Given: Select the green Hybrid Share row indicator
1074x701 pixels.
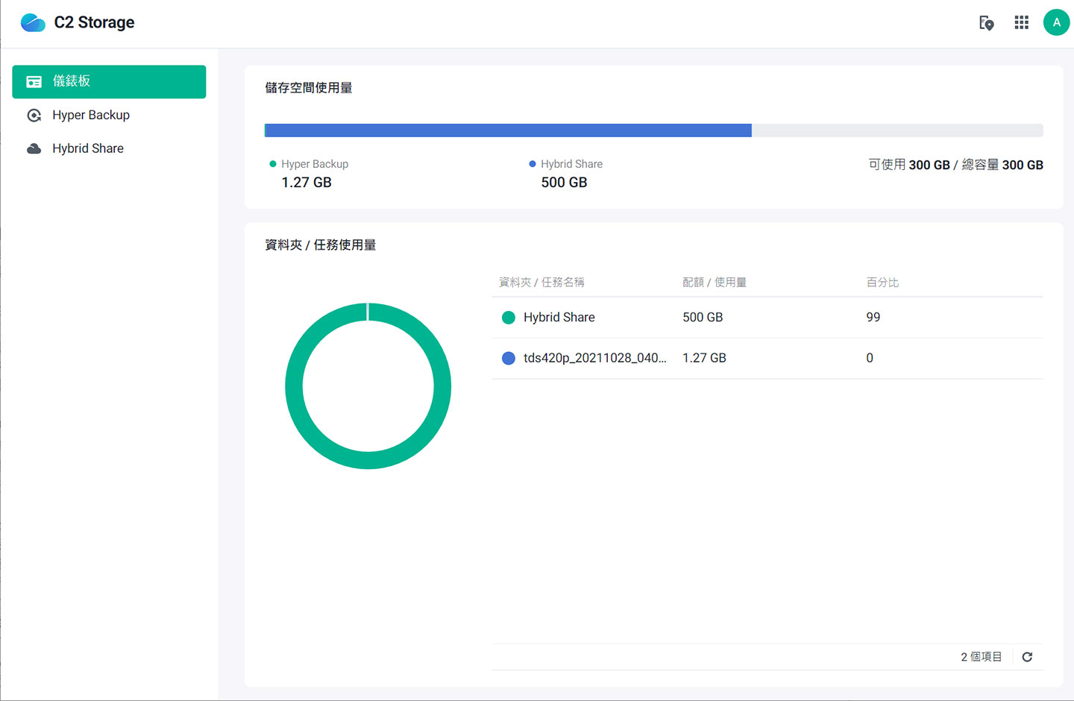Looking at the screenshot, I should [x=508, y=317].
